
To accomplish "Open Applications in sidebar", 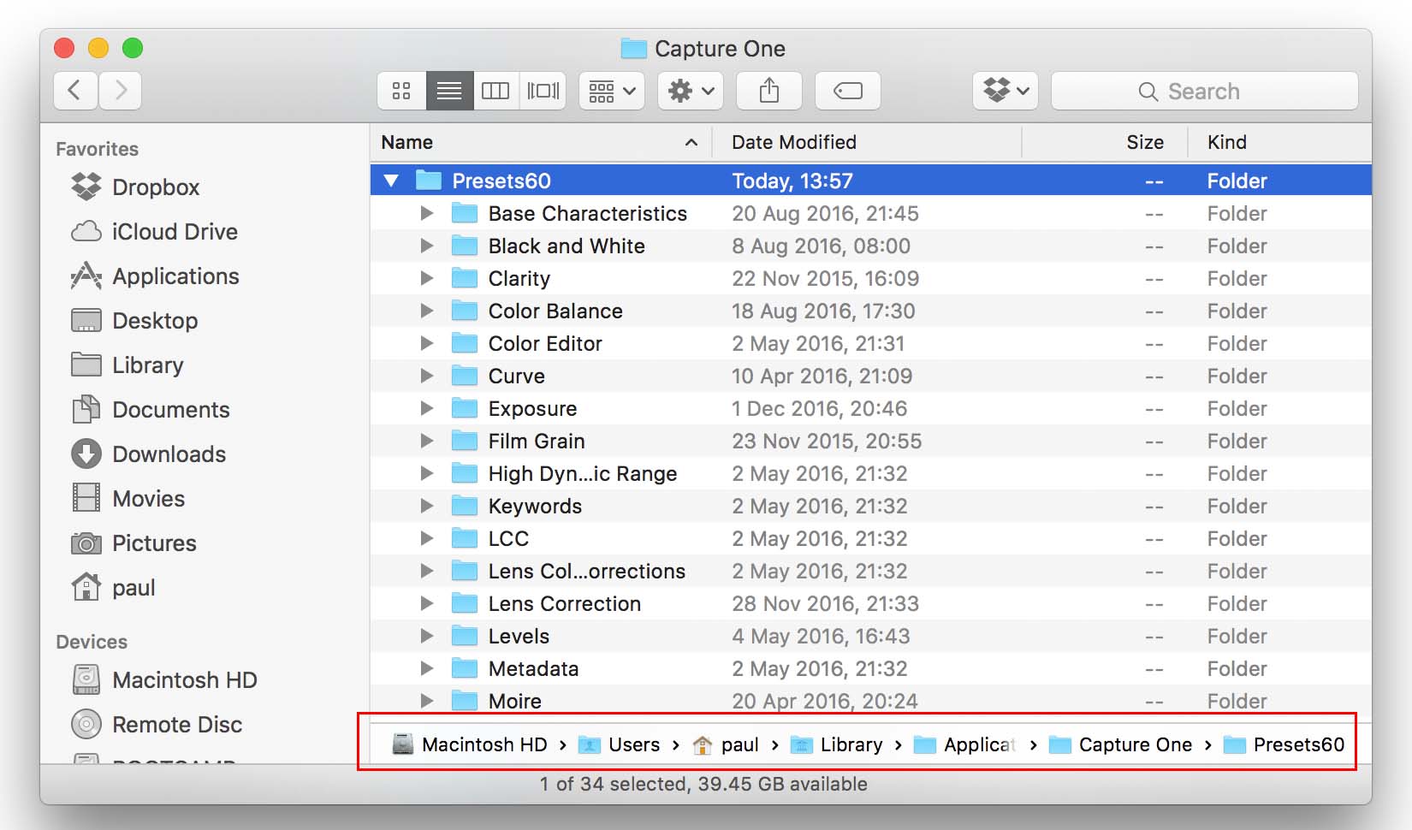I will [155, 276].
